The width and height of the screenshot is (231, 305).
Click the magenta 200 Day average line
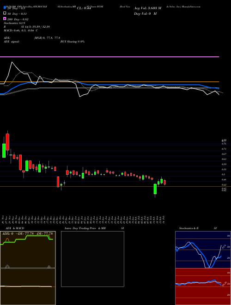tap(109, 57)
